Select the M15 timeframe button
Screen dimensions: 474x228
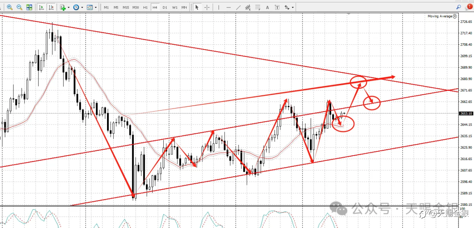[x=126, y=7]
